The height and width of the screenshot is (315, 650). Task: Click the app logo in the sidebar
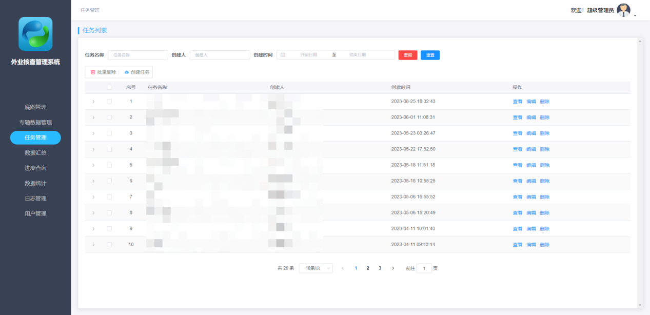click(35, 34)
